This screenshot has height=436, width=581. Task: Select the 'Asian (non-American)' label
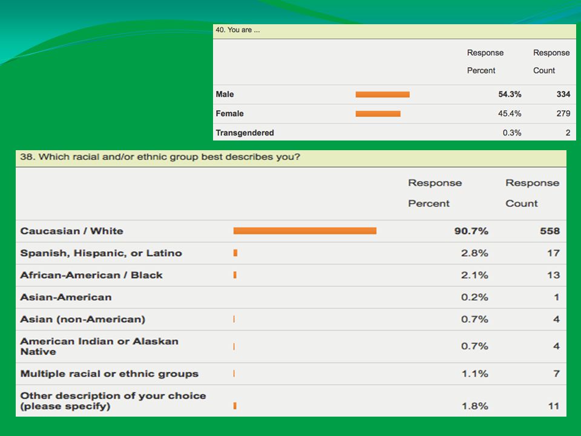(83, 319)
